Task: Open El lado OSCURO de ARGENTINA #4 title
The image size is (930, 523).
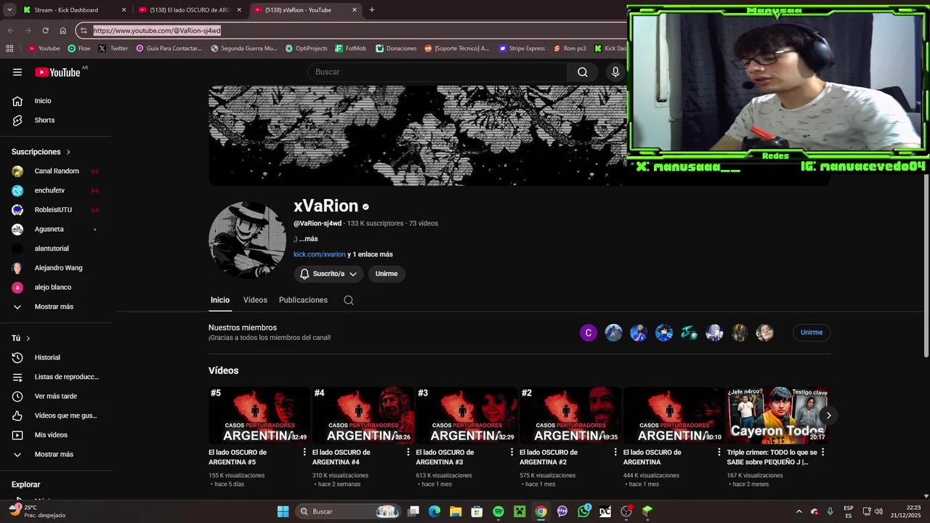Action: pos(341,457)
